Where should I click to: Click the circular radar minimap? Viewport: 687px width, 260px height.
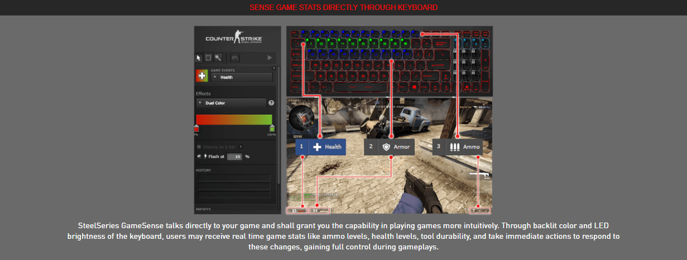(302, 118)
